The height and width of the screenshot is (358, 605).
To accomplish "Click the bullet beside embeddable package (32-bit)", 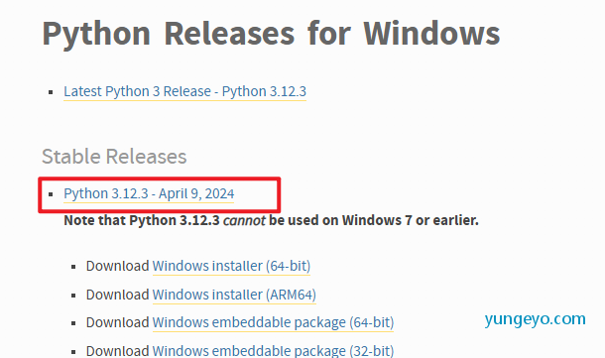I will 73,351.
